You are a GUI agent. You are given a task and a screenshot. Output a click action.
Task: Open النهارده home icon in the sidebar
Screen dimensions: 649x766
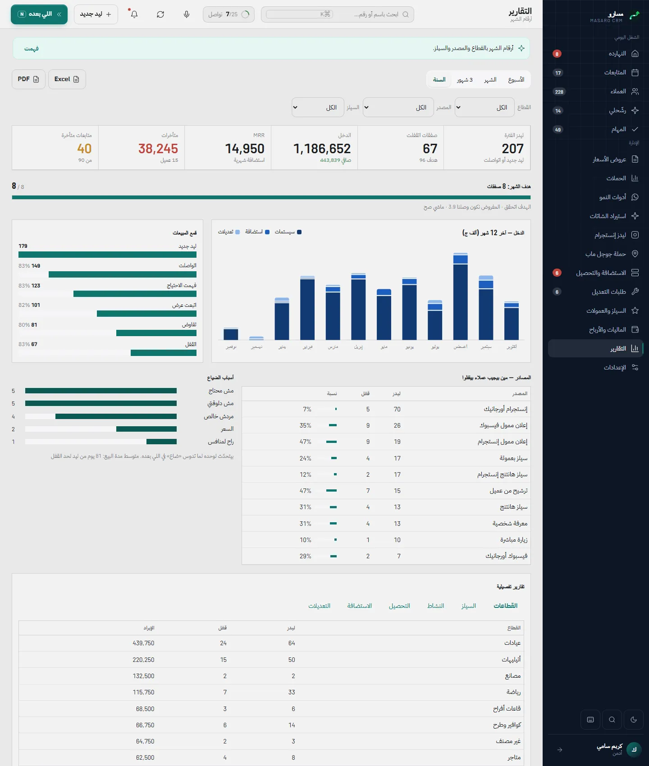click(x=635, y=54)
